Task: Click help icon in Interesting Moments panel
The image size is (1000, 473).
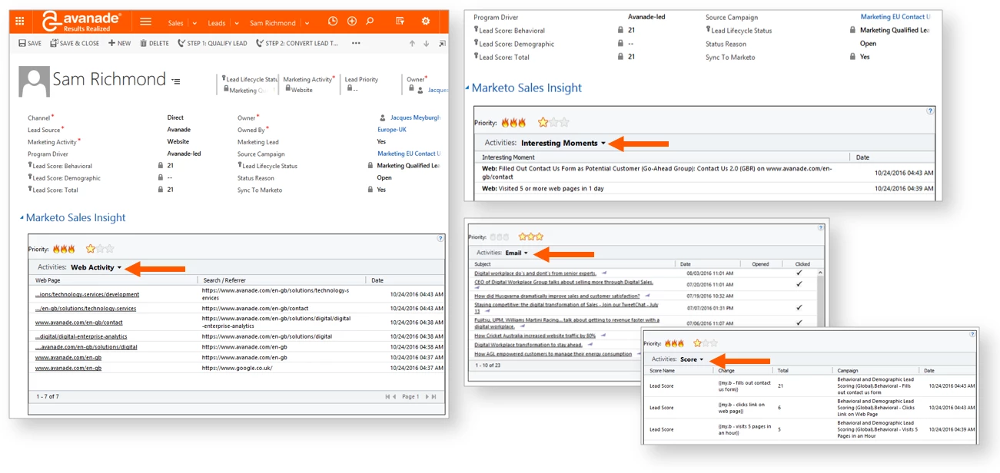Action: click(x=930, y=111)
